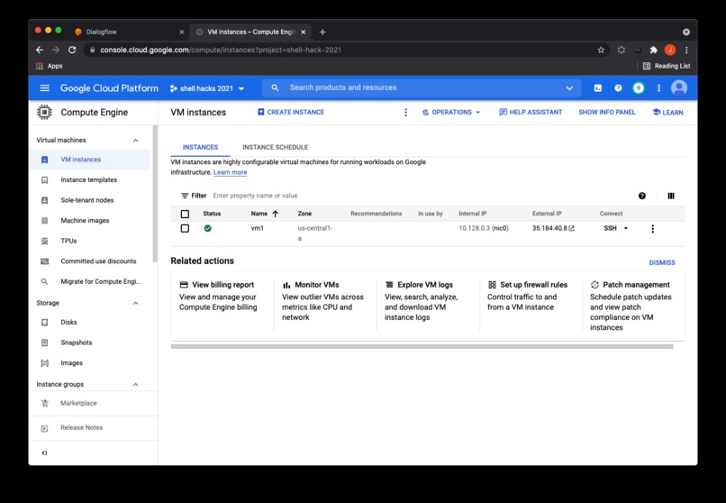Click the Compute Engine chip icon

pyautogui.click(x=44, y=112)
